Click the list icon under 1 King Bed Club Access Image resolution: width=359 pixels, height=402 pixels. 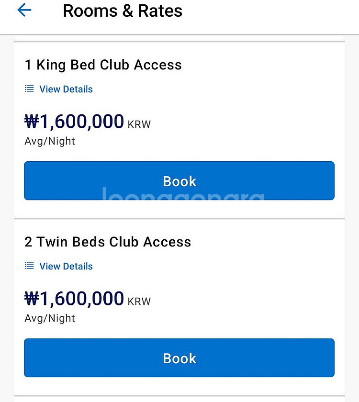[30, 89]
